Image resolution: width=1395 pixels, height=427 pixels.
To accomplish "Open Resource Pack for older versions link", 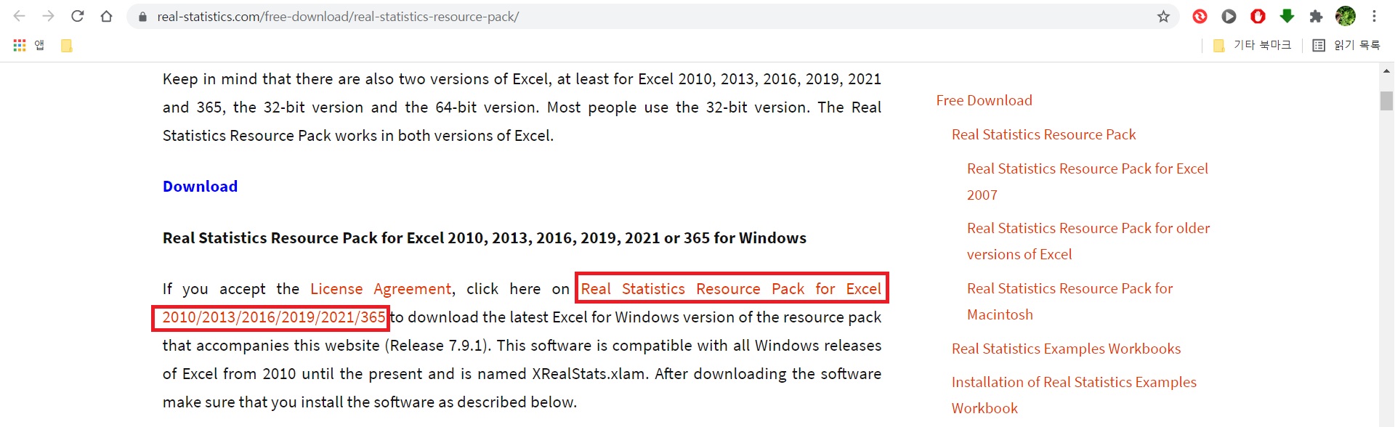I will [x=1088, y=241].
